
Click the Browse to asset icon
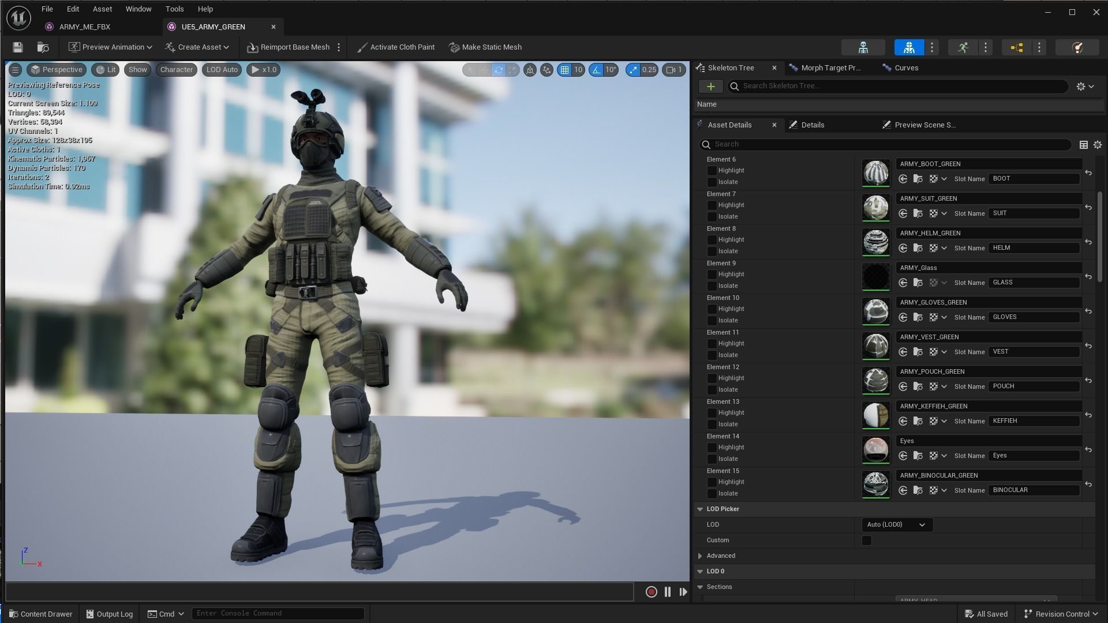pos(43,47)
